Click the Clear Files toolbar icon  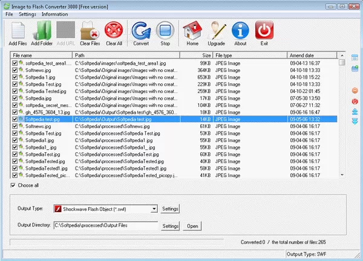click(x=90, y=31)
